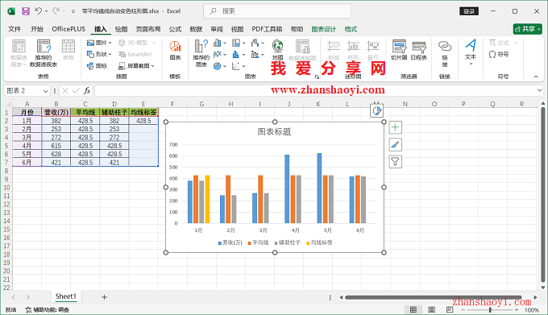Insert an icon using 图标 button
Viewport: 548px width, 315px height.
click(x=98, y=65)
